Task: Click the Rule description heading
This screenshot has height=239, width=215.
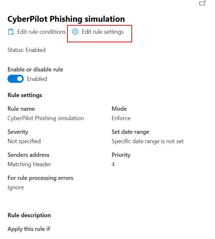Action: click(29, 215)
